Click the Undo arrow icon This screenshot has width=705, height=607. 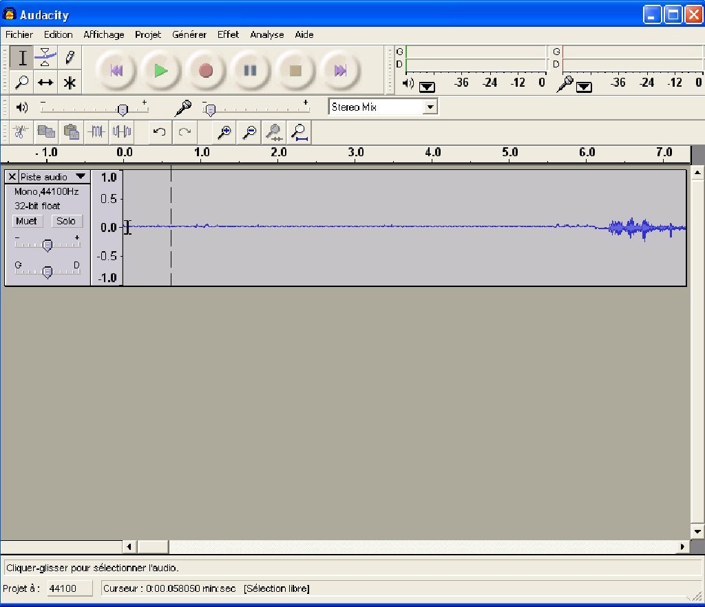159,131
